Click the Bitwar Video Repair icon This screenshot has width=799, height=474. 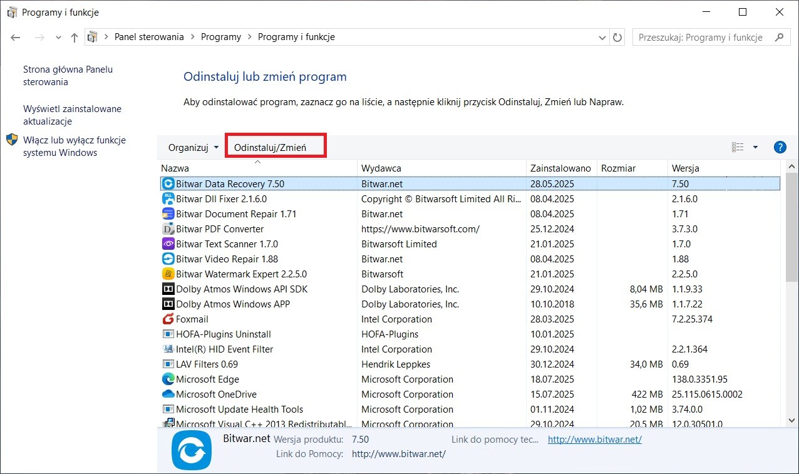(168, 259)
